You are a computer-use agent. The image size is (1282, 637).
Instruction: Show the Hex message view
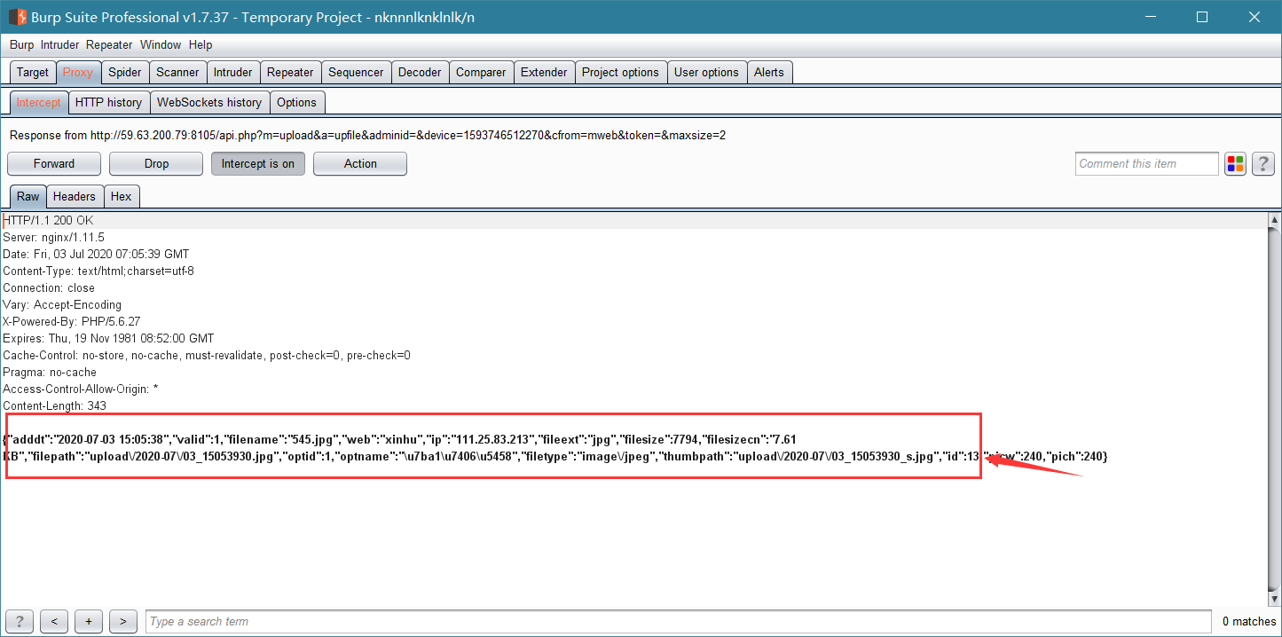point(122,196)
